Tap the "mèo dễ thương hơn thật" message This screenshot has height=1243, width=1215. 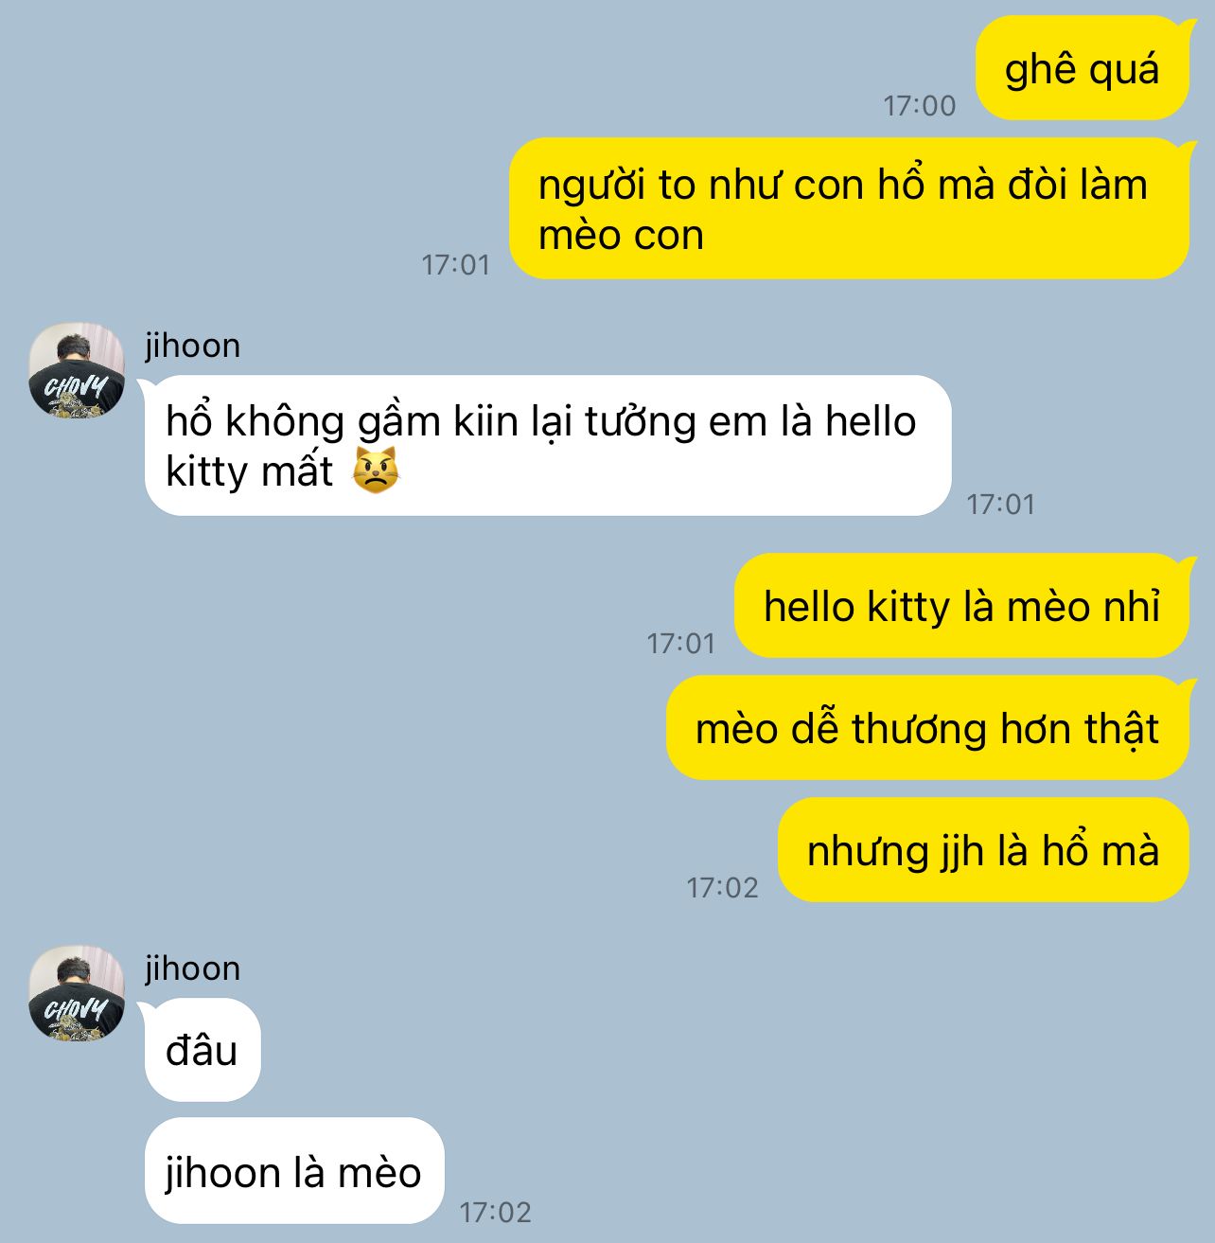[927, 728]
